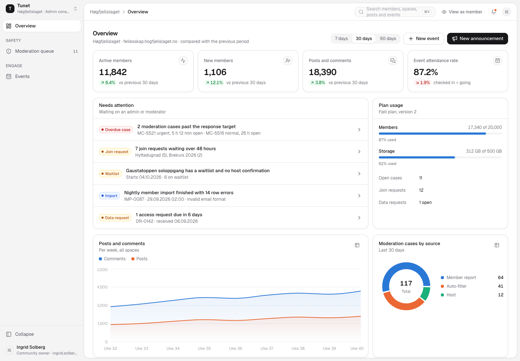Toggle Auto-filter in donut legend
The height and width of the screenshot is (361, 520).
[472, 286]
